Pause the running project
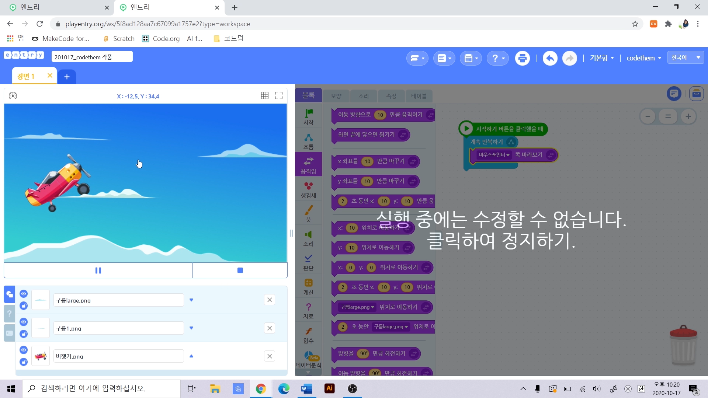708x398 pixels. [98, 270]
